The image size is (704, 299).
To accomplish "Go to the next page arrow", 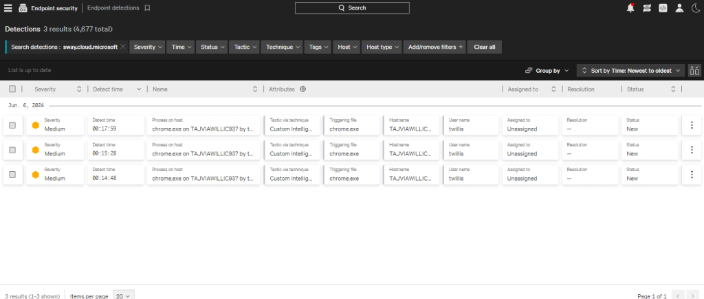I will pos(694,296).
